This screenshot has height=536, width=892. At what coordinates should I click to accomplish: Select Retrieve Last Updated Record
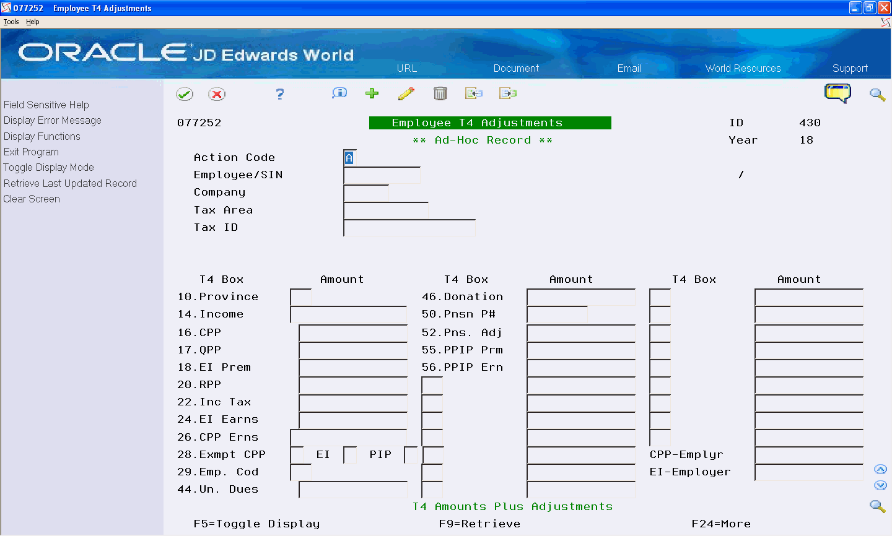(x=70, y=183)
